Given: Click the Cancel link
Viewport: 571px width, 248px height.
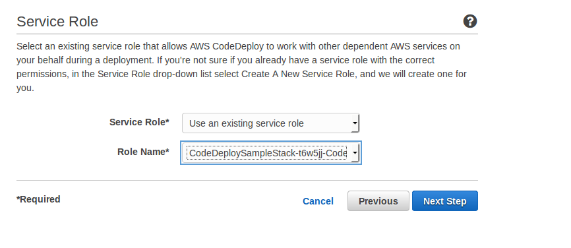Looking at the screenshot, I should pos(318,201).
